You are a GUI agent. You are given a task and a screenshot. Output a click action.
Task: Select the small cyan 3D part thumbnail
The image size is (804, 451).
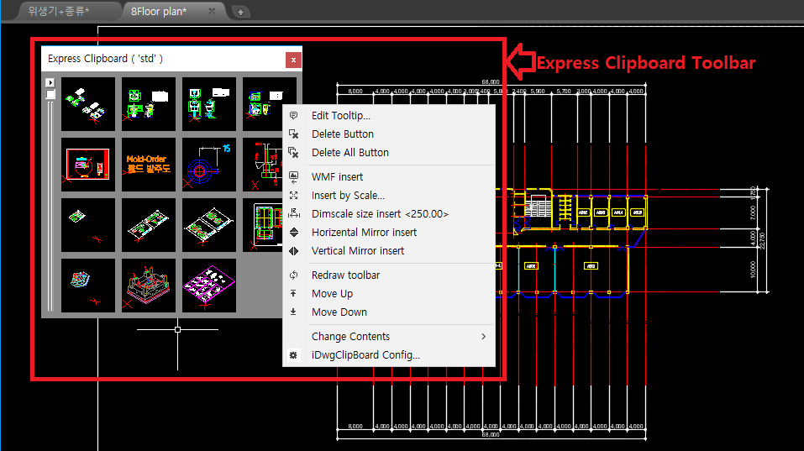click(x=88, y=286)
